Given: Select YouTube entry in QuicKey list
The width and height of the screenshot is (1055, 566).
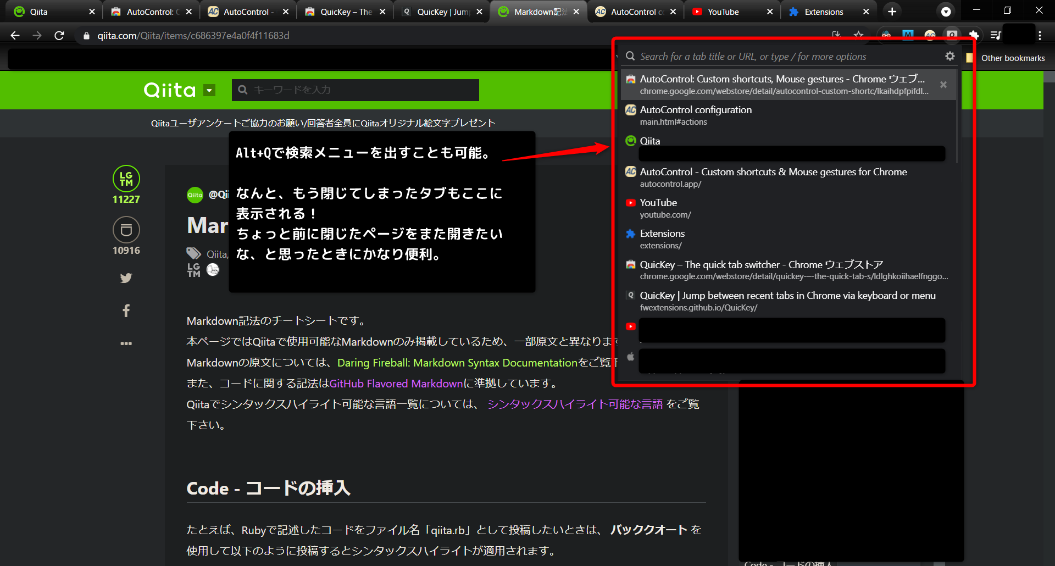Looking at the screenshot, I should pos(789,208).
